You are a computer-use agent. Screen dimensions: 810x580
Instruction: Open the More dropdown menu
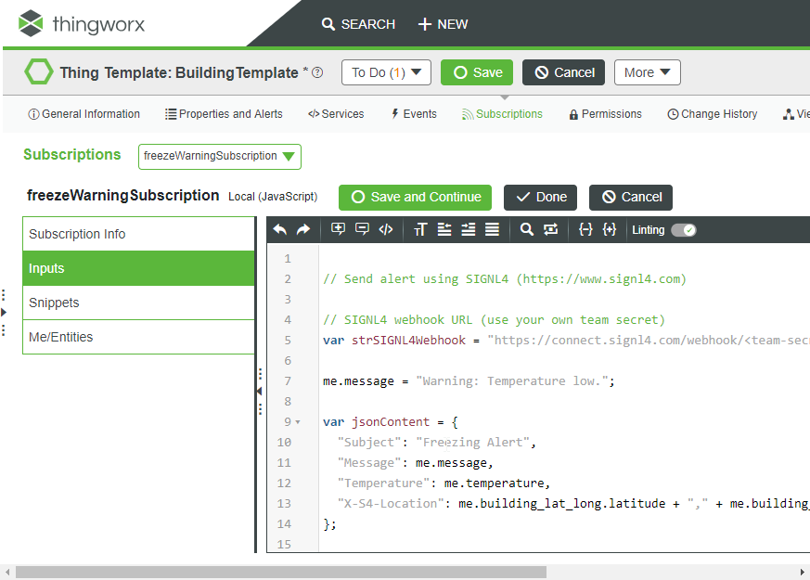click(648, 72)
